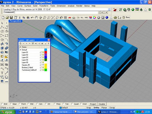Enable the End osnap checkbox
Viewport: 152px width, 114px height.
coord(2,104)
